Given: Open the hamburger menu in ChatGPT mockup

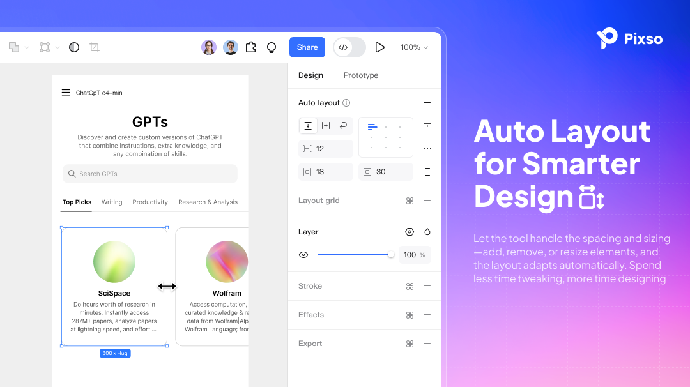Looking at the screenshot, I should [x=66, y=93].
